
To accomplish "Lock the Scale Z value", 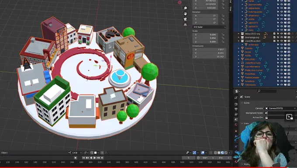I will [223, 42].
